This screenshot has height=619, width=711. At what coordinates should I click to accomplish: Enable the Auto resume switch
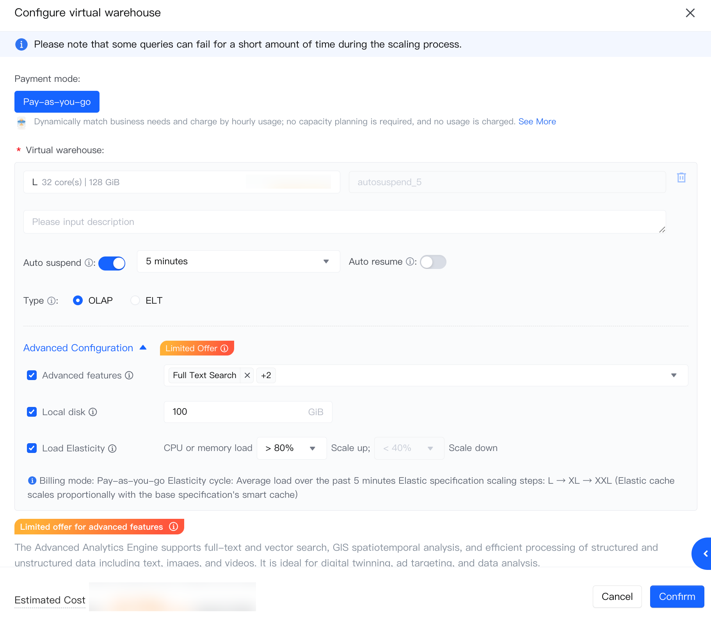click(x=433, y=262)
